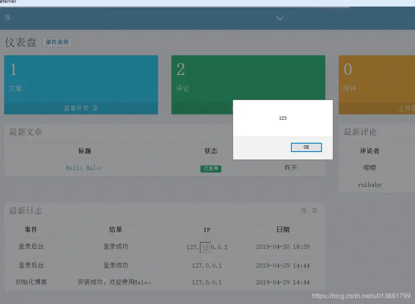Click the first icon in 最新日志 panel header
The image size is (415, 304).
coord(303,210)
